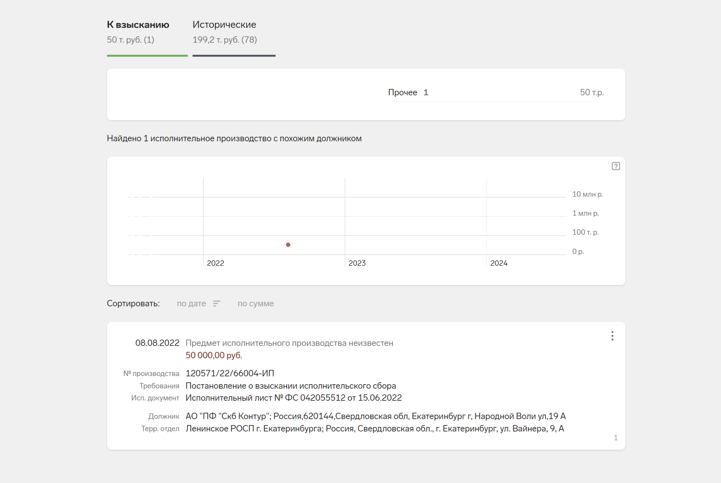Click the sort-order icon next to по дате
Image resolution: width=721 pixels, height=483 pixels.
pyautogui.click(x=217, y=304)
